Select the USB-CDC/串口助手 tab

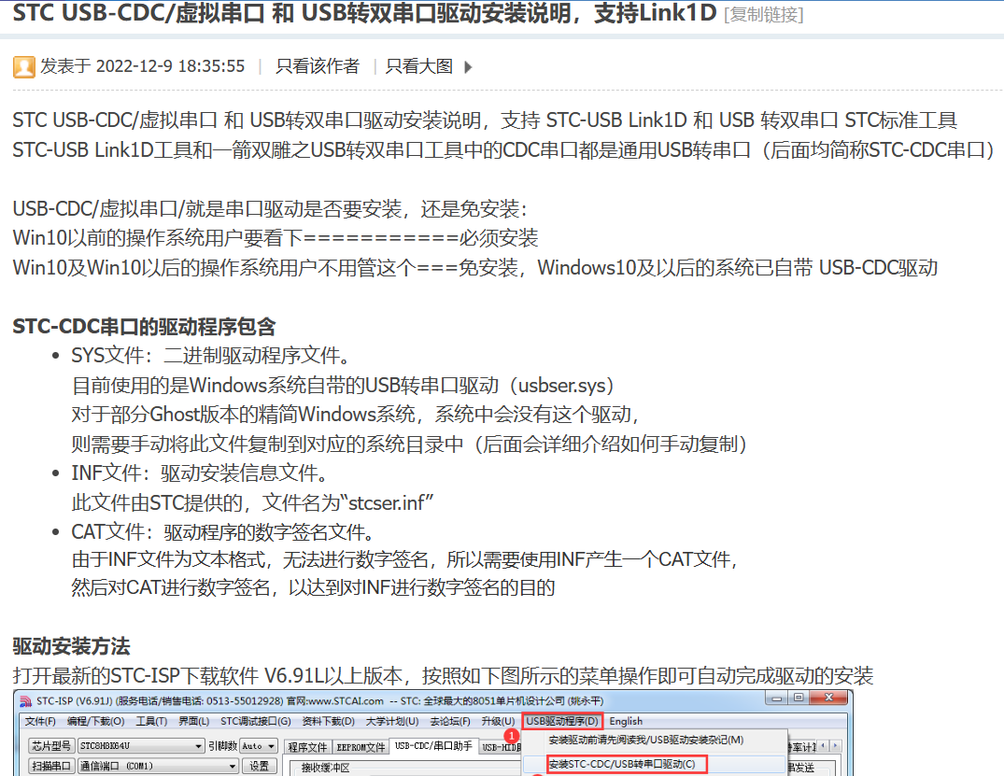pyautogui.click(x=433, y=746)
